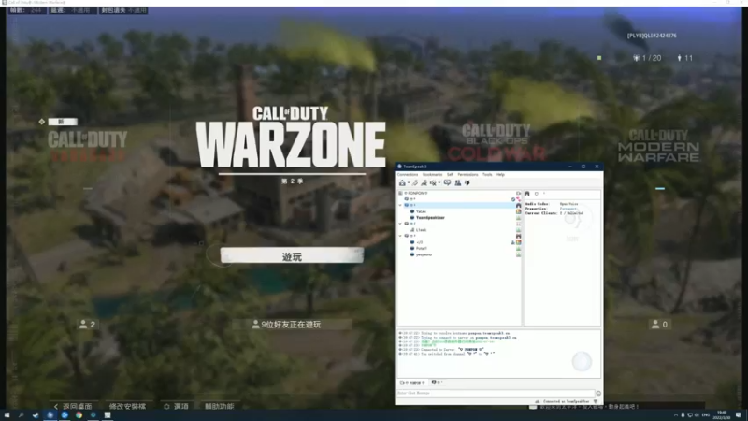
Task: Open TeamSpeak Permissions menu
Action: pos(467,175)
